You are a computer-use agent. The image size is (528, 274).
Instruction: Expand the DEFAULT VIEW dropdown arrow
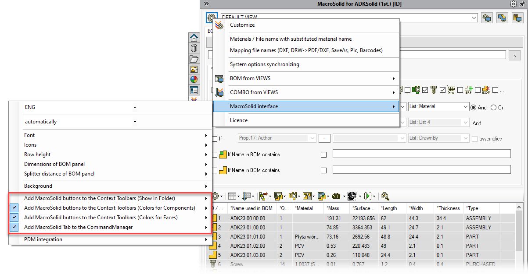tap(474, 18)
